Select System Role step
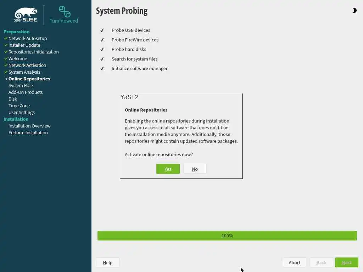The width and height of the screenshot is (363, 272). pos(21,85)
